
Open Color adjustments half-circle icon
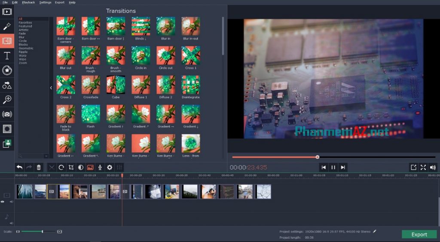tap(80, 167)
